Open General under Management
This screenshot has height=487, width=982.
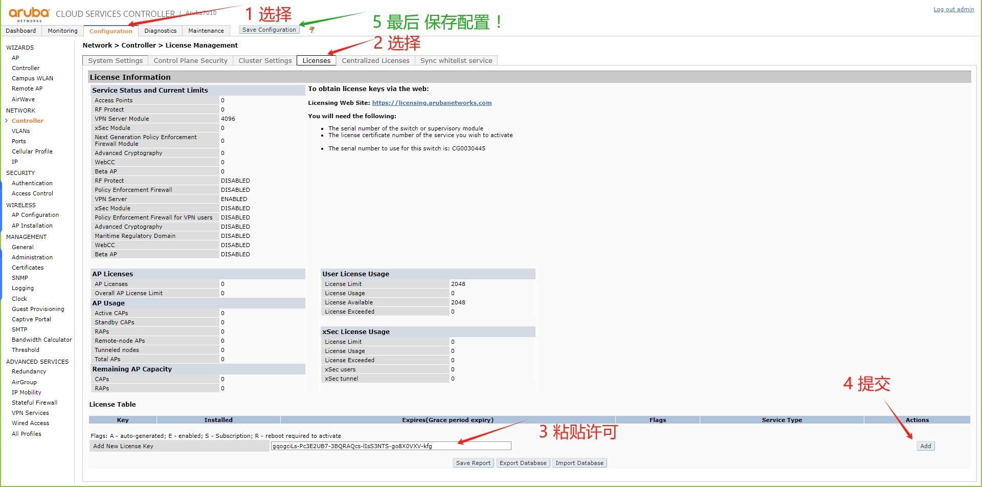[23, 247]
